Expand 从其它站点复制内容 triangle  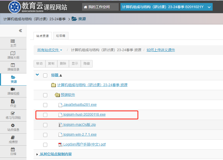click(37, 154)
